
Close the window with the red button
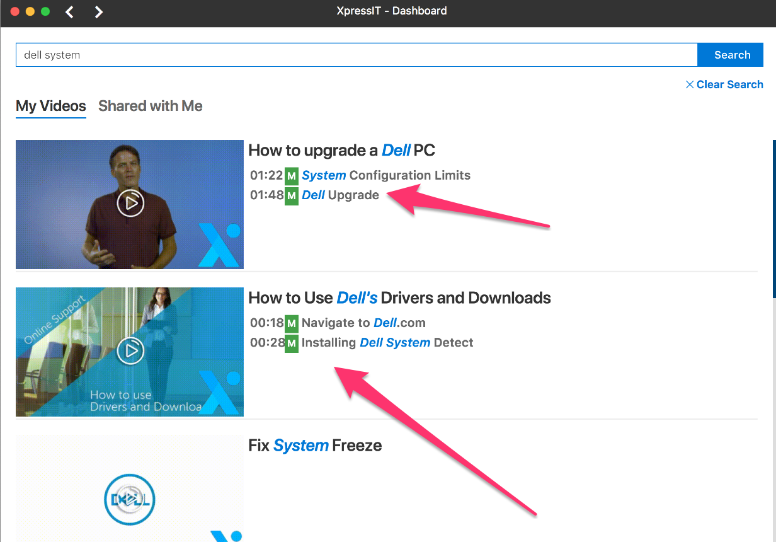click(x=15, y=11)
